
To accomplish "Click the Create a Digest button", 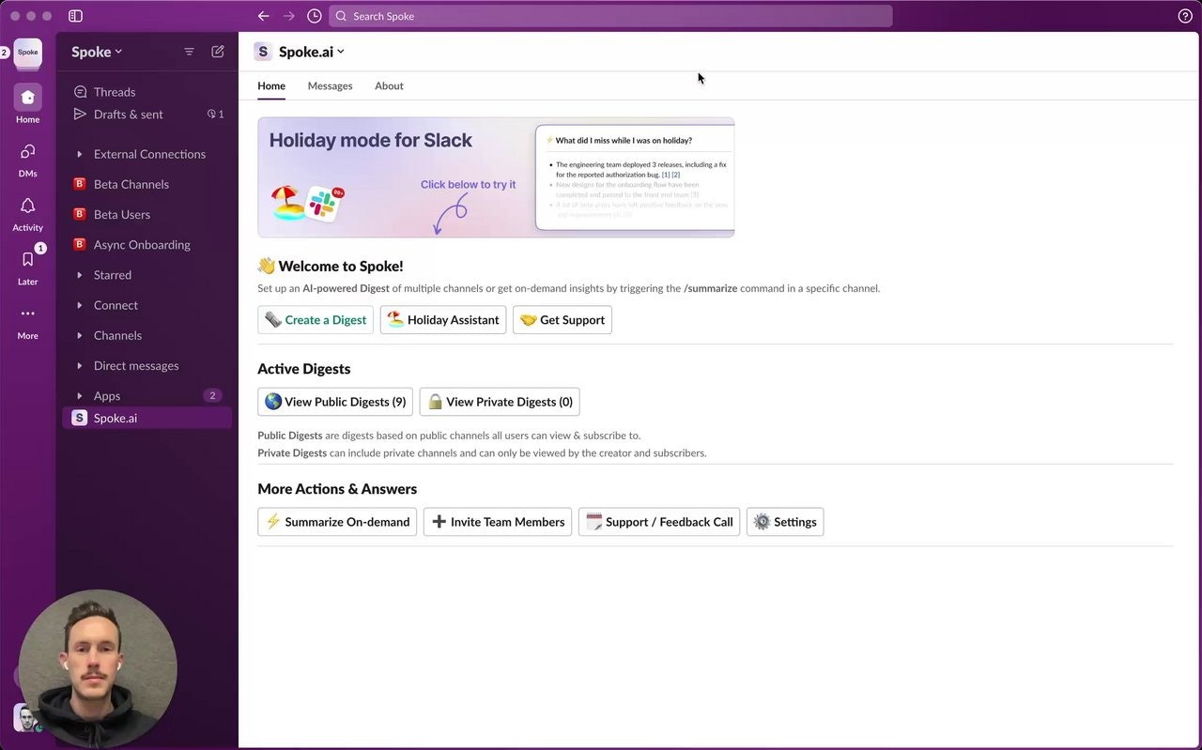I will pos(316,319).
